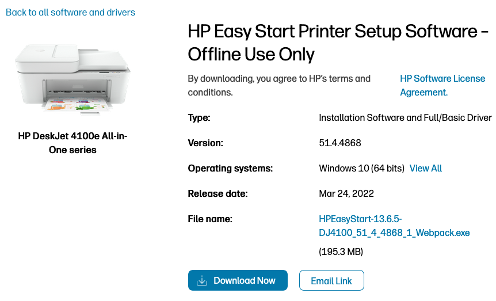The height and width of the screenshot is (301, 496).
Task: Click the download arrow icon in Download Now
Action: click(201, 281)
